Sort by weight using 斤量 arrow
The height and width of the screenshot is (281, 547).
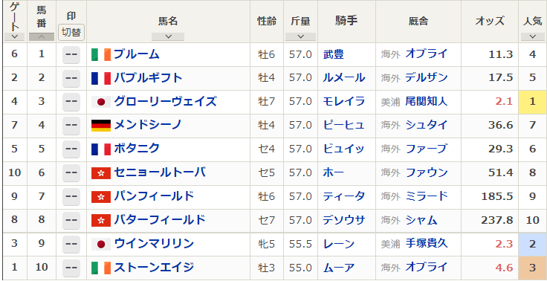[300, 36]
